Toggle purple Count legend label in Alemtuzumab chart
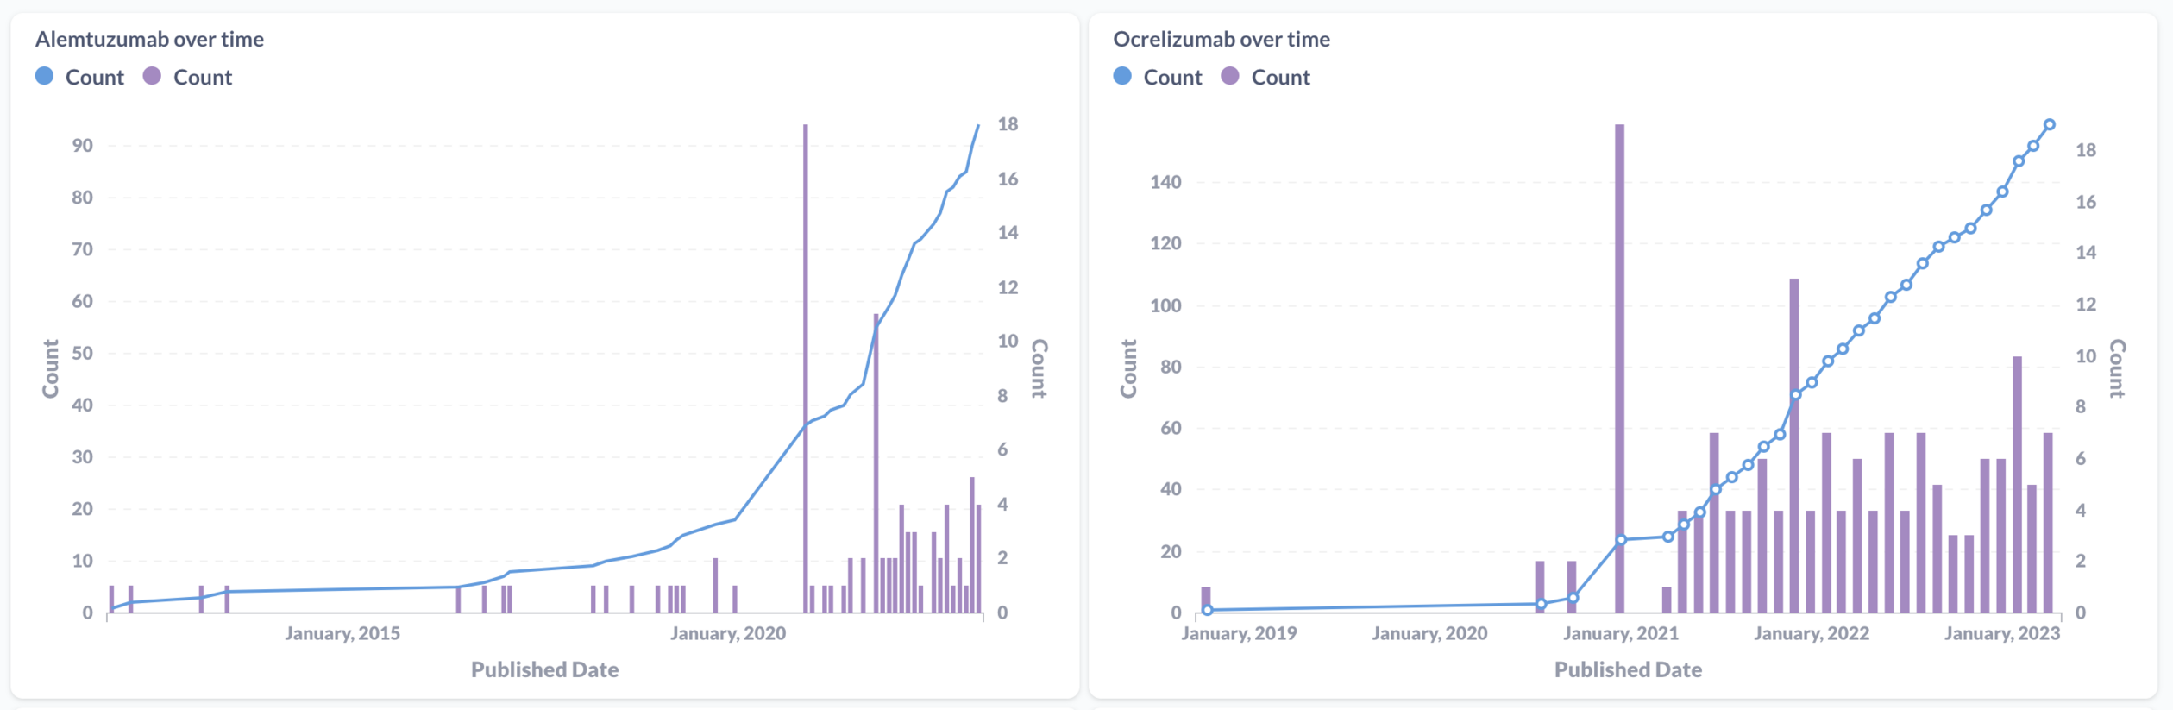 203,78
